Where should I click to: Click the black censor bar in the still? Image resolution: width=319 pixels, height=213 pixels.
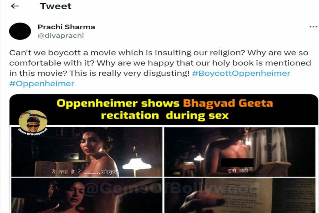237,162
